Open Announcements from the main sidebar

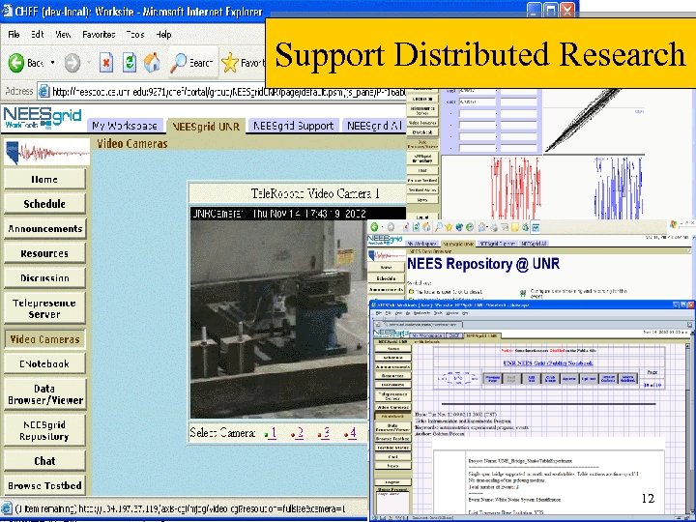pos(44,228)
